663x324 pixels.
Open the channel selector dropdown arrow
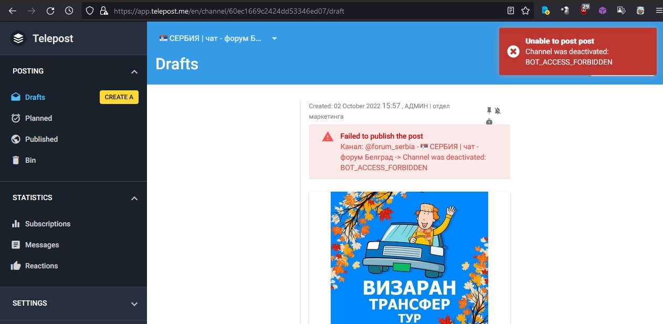(x=274, y=38)
